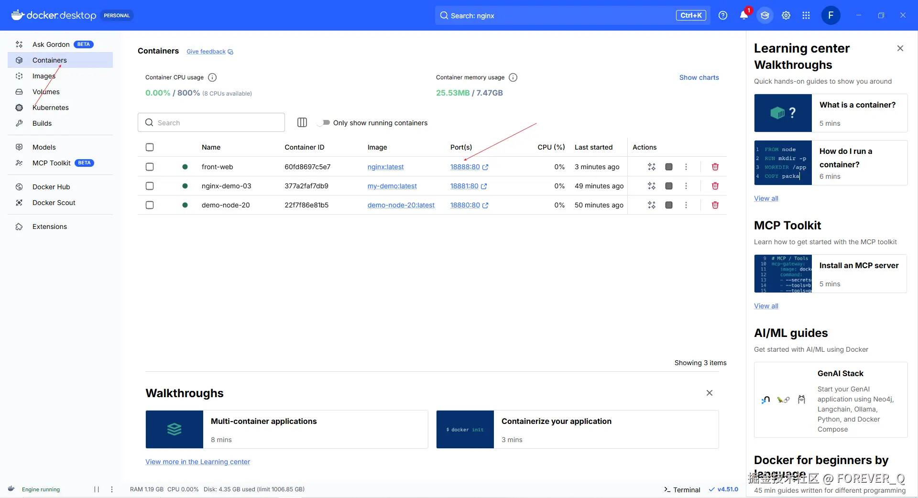Ask Gordon about the front-web container
This screenshot has height=498, width=918.
pyautogui.click(x=652, y=167)
